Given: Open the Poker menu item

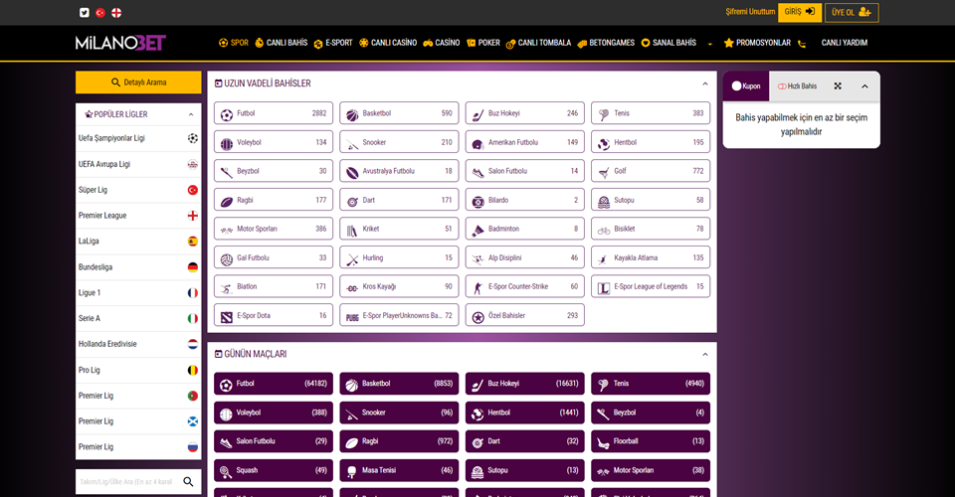Looking at the screenshot, I should click(x=483, y=43).
